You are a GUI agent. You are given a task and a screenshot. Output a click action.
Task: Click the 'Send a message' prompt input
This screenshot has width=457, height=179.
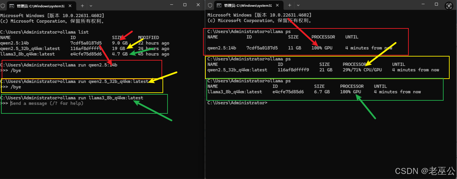pyautogui.click(x=47, y=103)
